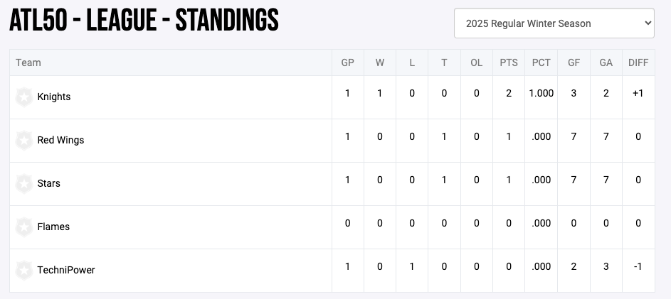Click the GA column header
Image resolution: width=671 pixels, height=299 pixels.
click(606, 62)
